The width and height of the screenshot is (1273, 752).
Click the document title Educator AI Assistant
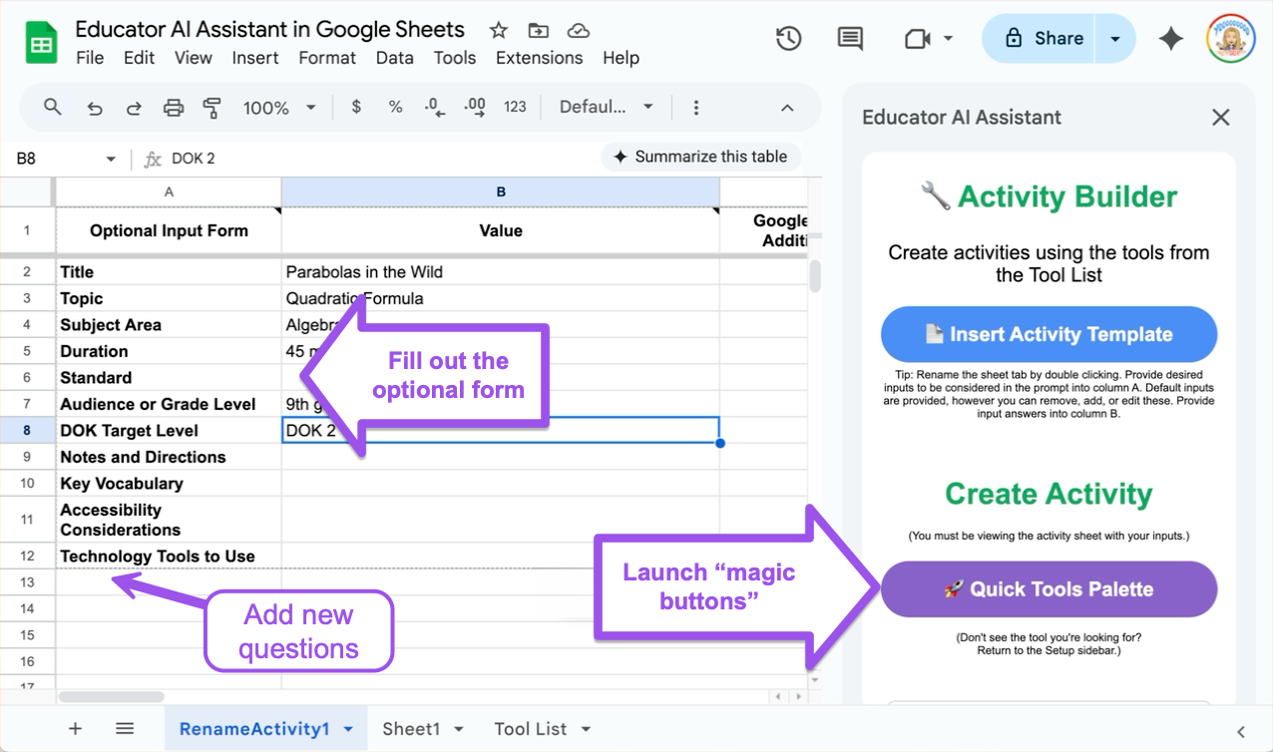click(x=270, y=29)
